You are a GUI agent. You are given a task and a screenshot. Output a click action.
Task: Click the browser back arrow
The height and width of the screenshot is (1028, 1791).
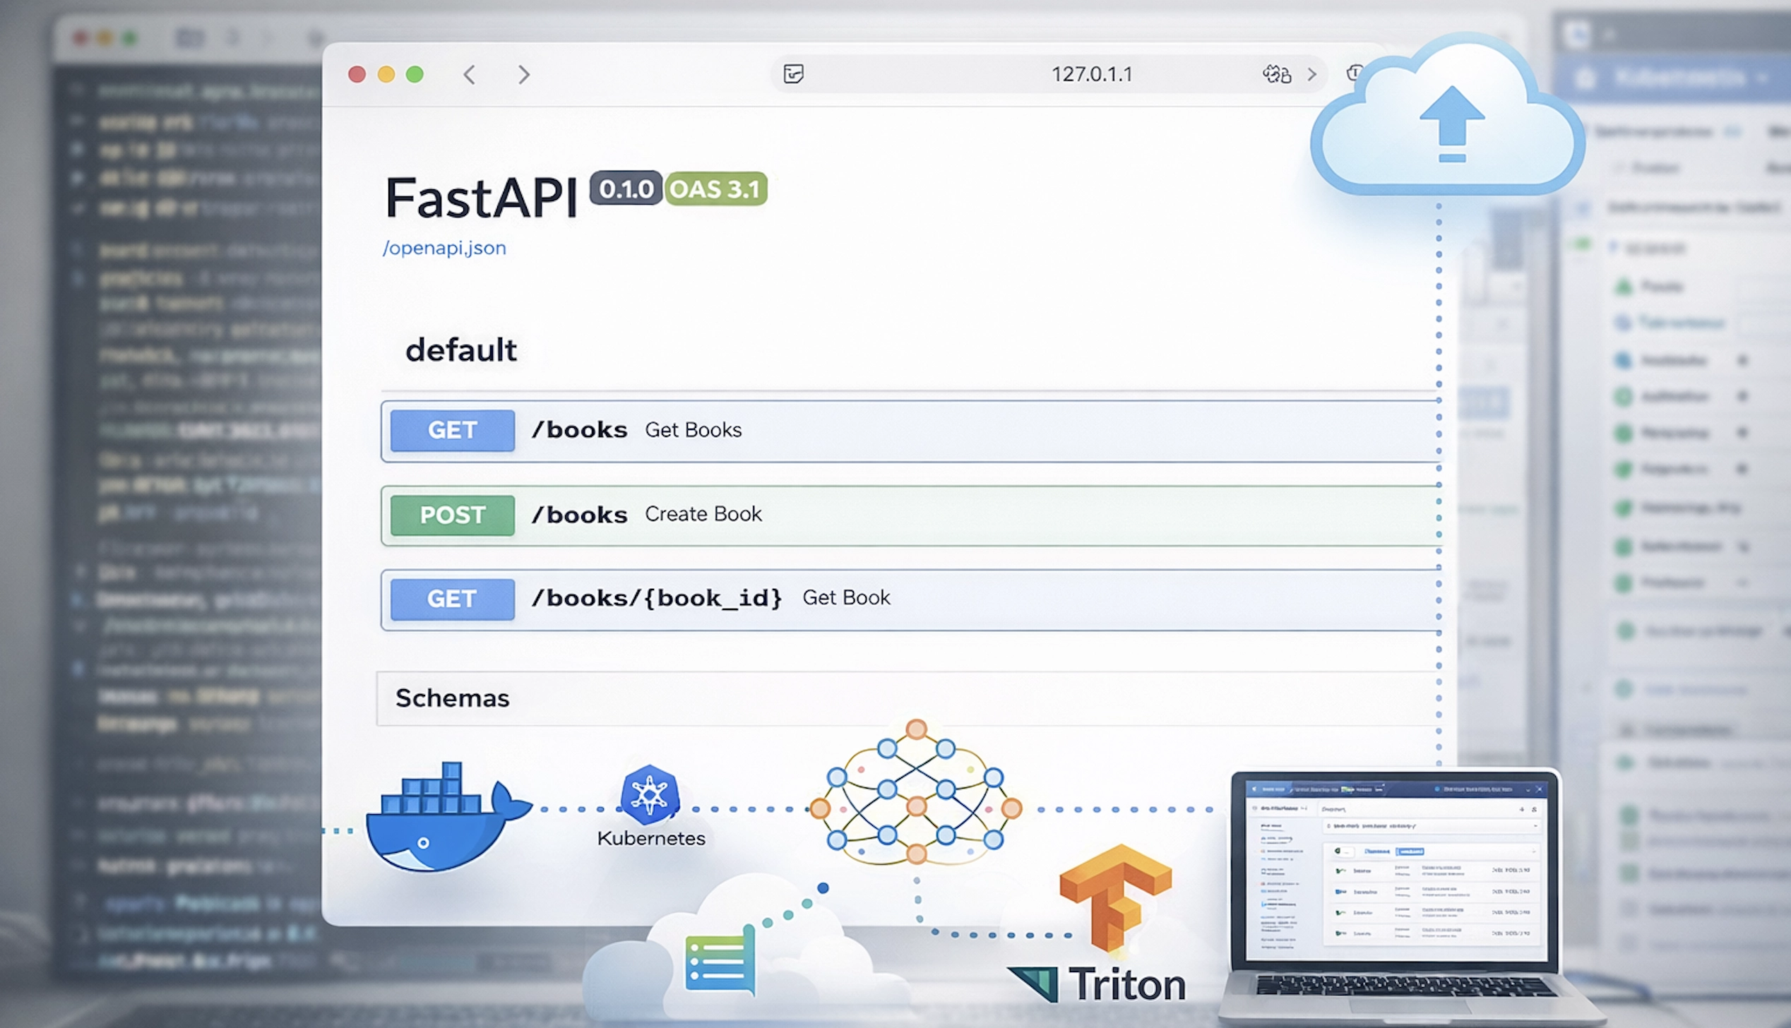pyautogui.click(x=470, y=75)
